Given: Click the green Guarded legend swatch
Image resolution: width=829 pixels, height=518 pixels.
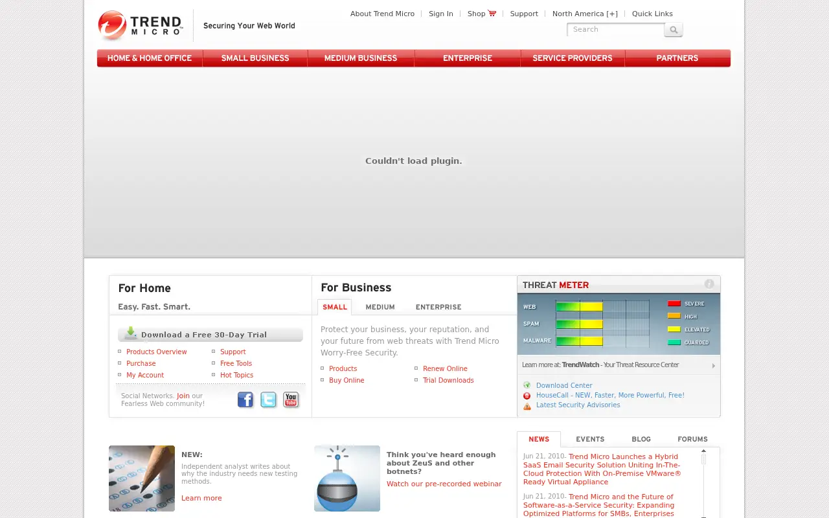Looking at the screenshot, I should pos(674,343).
